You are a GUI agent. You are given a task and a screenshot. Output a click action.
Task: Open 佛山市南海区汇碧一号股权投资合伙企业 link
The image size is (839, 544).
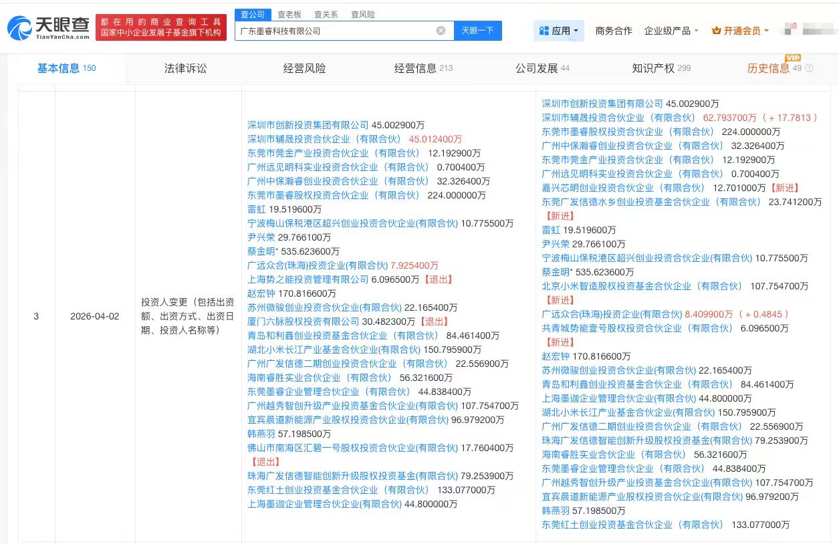(352, 448)
